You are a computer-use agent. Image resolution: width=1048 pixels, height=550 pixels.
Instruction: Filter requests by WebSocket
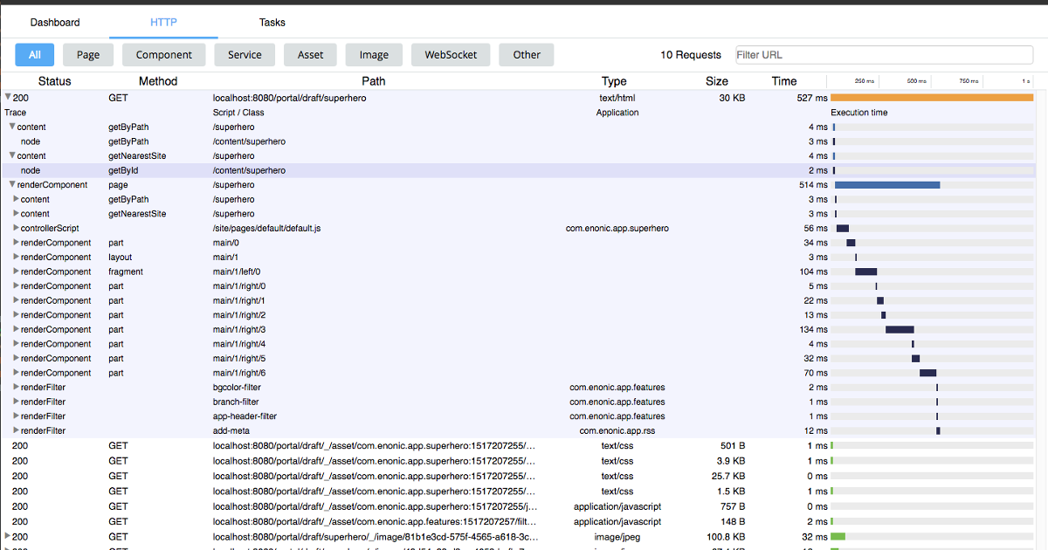pyautogui.click(x=451, y=54)
